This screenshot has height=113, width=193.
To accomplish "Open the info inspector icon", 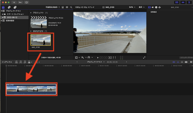I will click(156, 7).
